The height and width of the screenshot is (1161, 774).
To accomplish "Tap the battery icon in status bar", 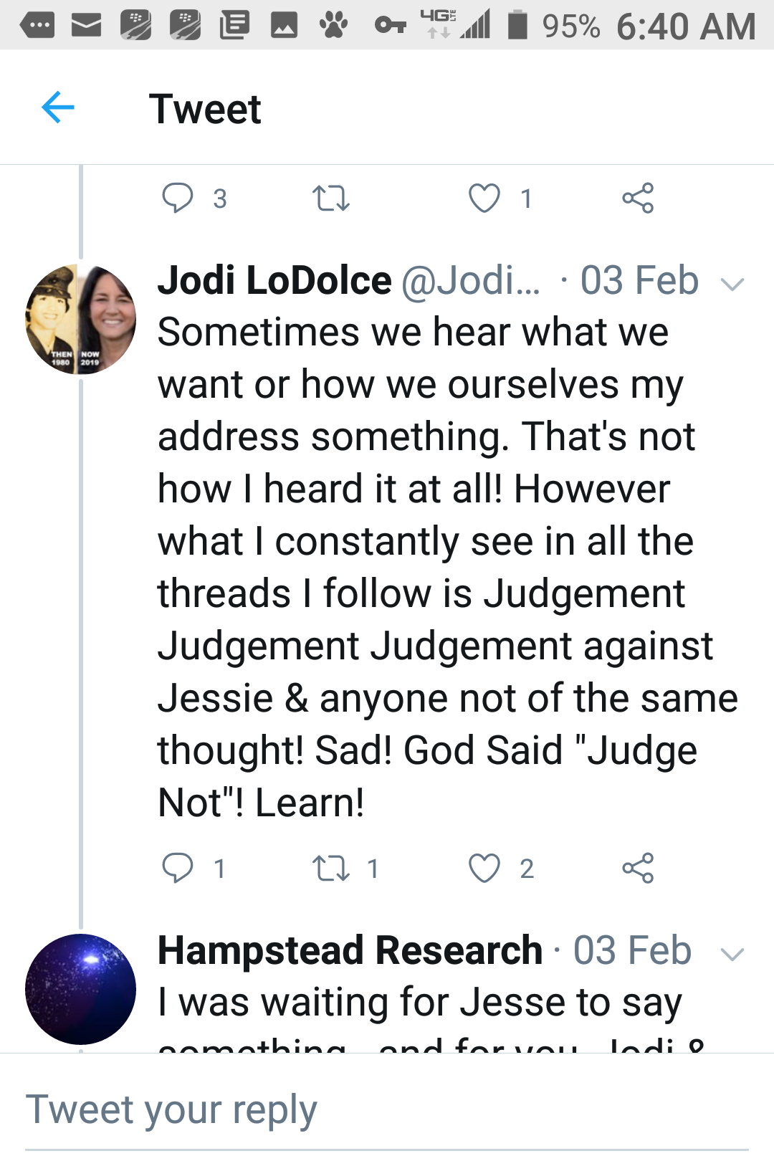I will (x=517, y=25).
